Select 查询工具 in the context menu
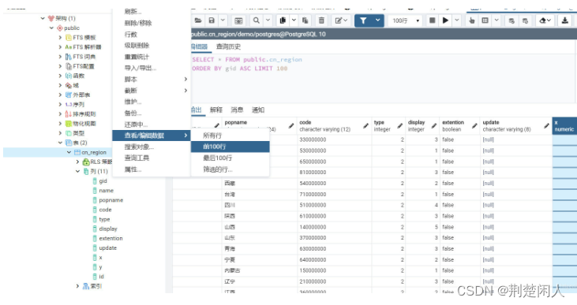The width and height of the screenshot is (577, 305). (152, 158)
